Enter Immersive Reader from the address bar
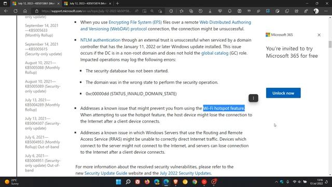The image size is (332, 187). point(144,11)
